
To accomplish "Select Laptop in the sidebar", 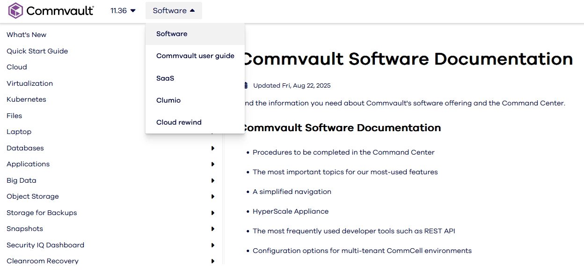I will pos(19,132).
